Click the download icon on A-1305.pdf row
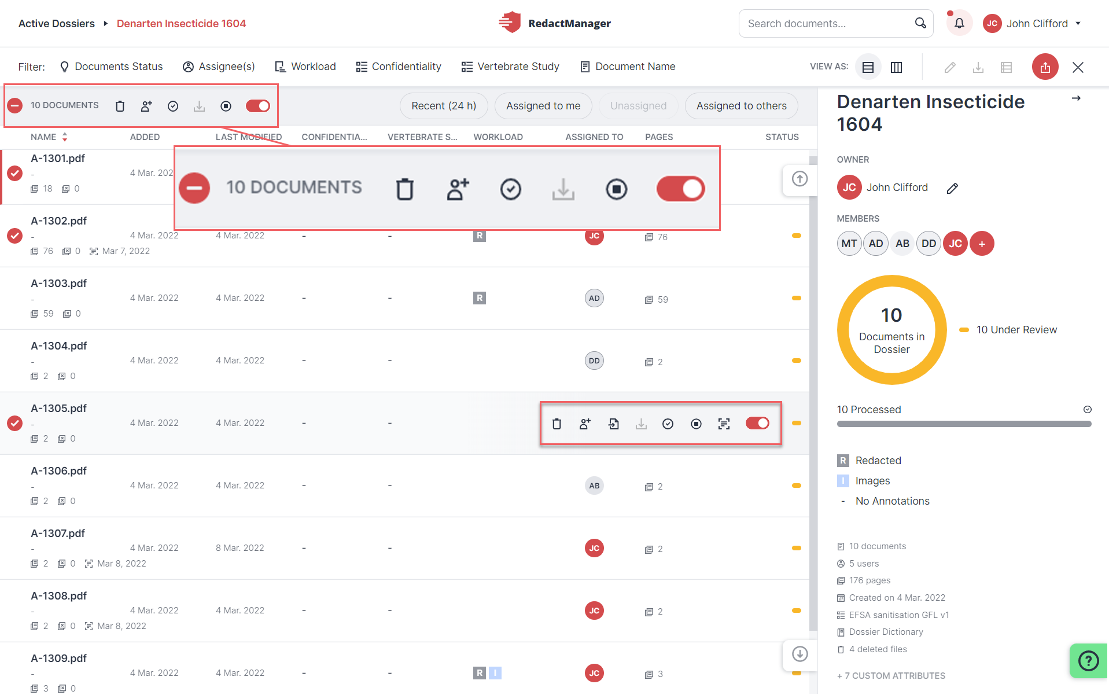1109x695 pixels. pyautogui.click(x=641, y=424)
